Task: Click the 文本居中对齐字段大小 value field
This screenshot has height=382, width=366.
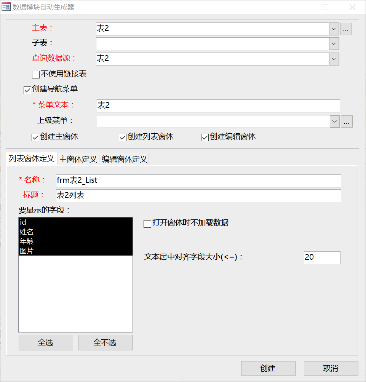Action: (322, 258)
